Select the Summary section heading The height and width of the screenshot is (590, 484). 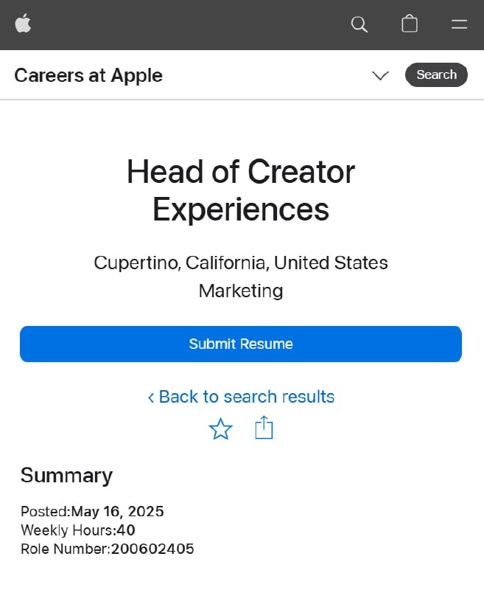pyautogui.click(x=66, y=476)
